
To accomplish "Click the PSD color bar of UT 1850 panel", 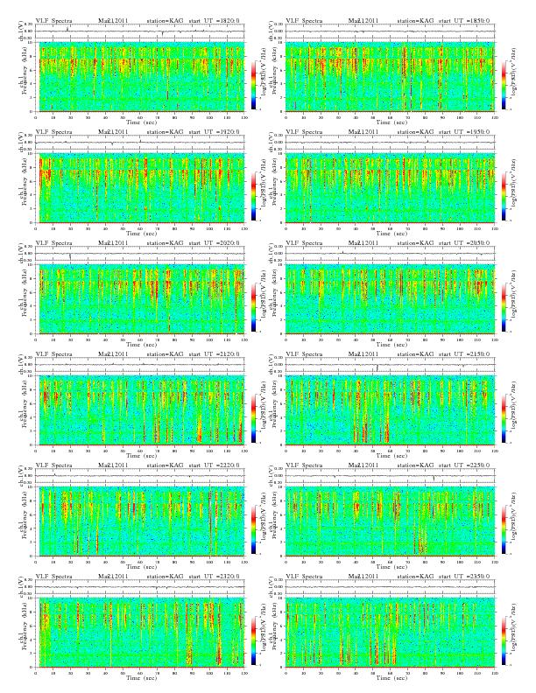I will [504, 85].
